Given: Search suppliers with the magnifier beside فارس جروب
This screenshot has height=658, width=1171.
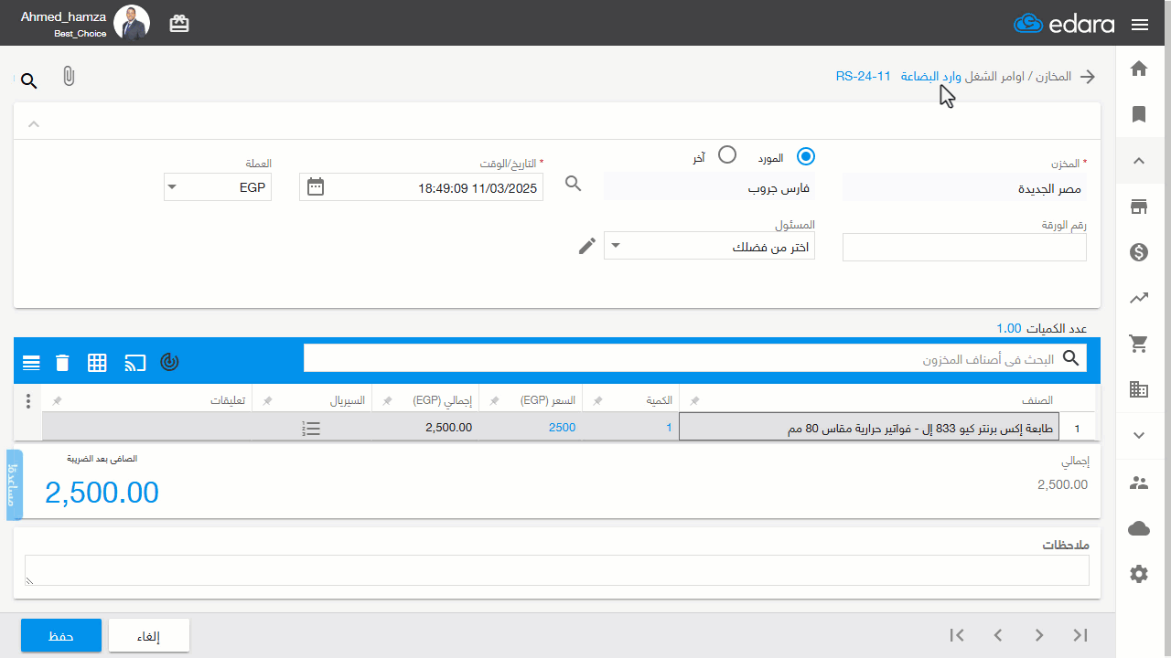Looking at the screenshot, I should [x=574, y=184].
